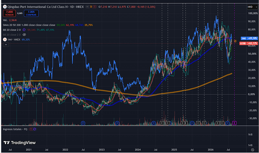259x153 pixels.
Task: Click the red exclamation warning icon in the title row
Action: tap(95, 7)
